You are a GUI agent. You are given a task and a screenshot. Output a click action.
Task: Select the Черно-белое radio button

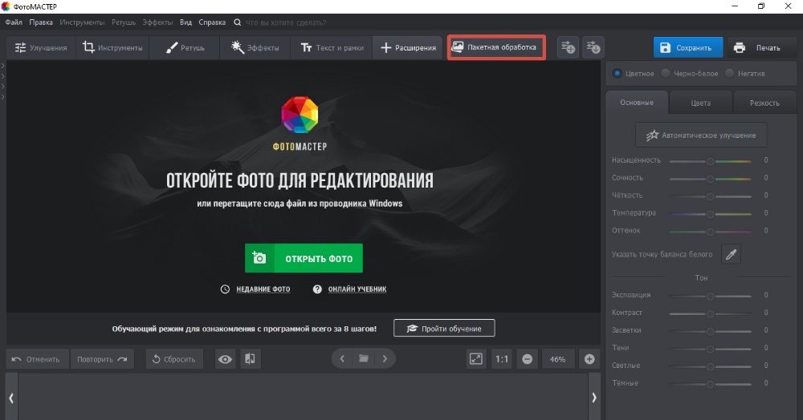pyautogui.click(x=666, y=73)
